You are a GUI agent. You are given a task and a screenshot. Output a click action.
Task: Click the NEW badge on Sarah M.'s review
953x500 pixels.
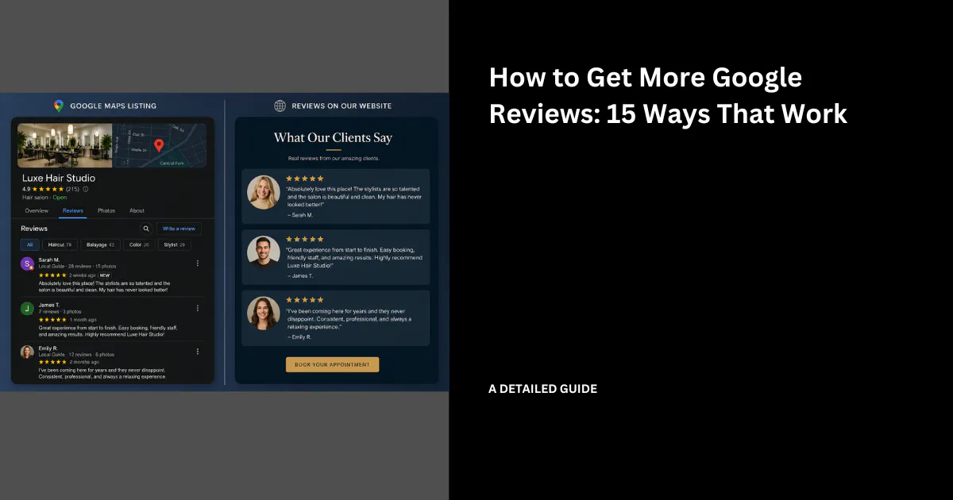(105, 275)
